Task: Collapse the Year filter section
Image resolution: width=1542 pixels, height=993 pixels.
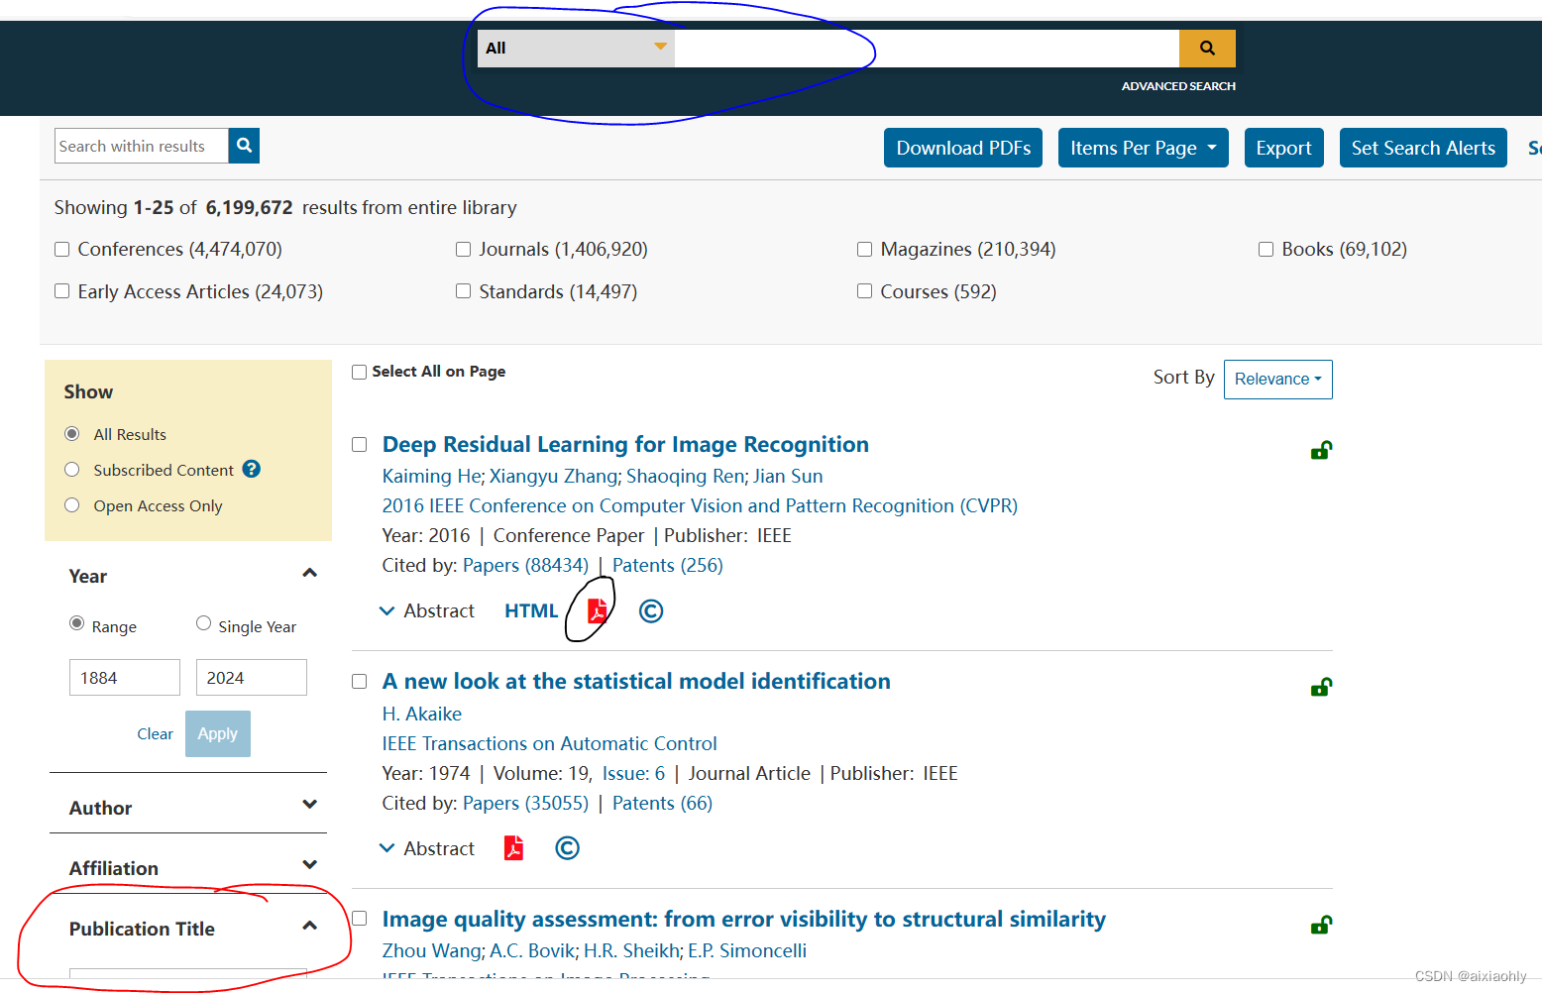Action: pyautogui.click(x=309, y=573)
